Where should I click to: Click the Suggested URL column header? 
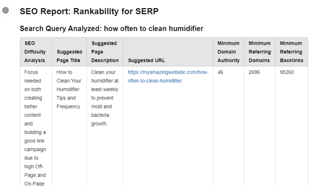[x=147, y=60]
